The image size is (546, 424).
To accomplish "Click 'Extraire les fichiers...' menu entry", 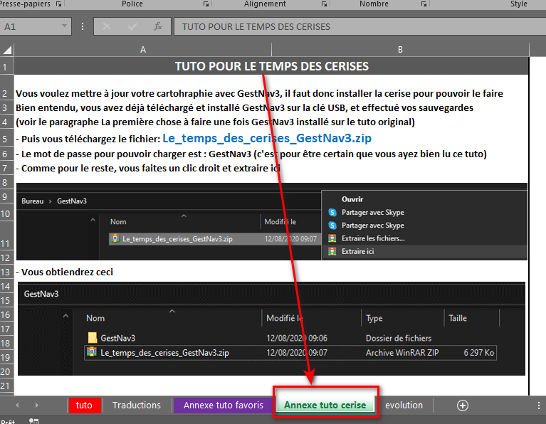I will point(373,238).
